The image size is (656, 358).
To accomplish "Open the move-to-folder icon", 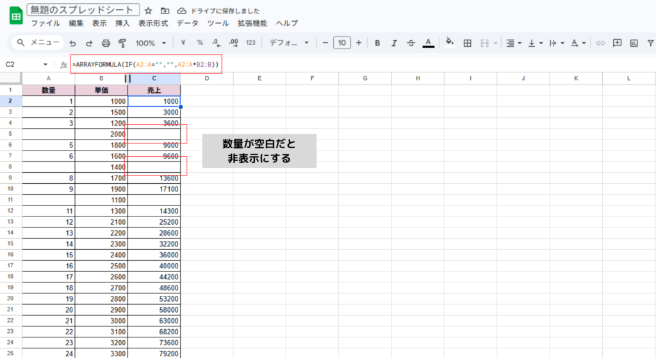I will [165, 11].
